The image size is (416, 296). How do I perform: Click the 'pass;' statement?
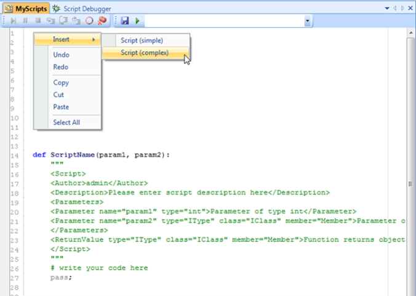61,278
